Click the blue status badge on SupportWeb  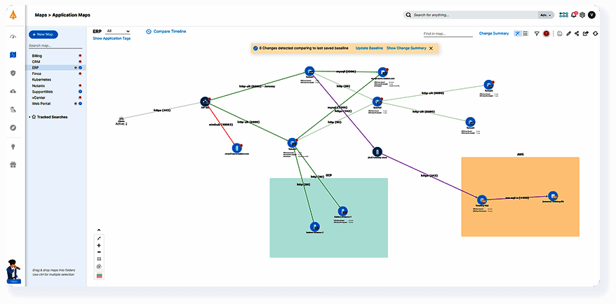(80, 91)
